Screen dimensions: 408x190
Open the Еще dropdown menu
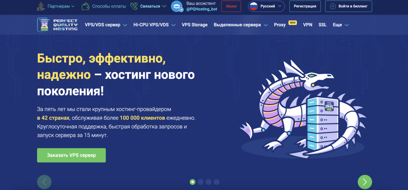341,25
